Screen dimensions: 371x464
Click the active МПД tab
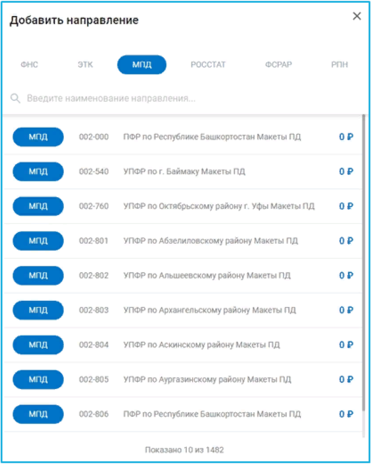click(142, 65)
